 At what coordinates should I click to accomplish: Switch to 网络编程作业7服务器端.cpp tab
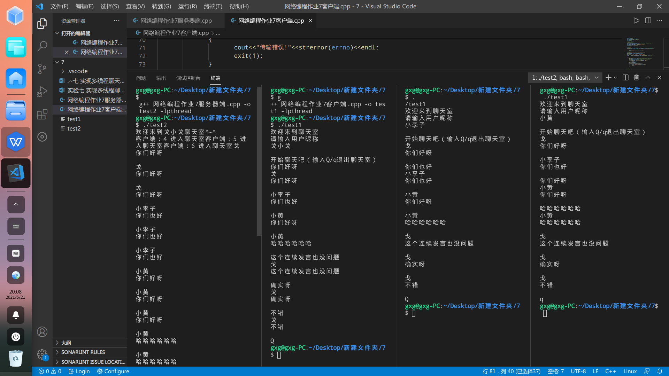tap(176, 21)
